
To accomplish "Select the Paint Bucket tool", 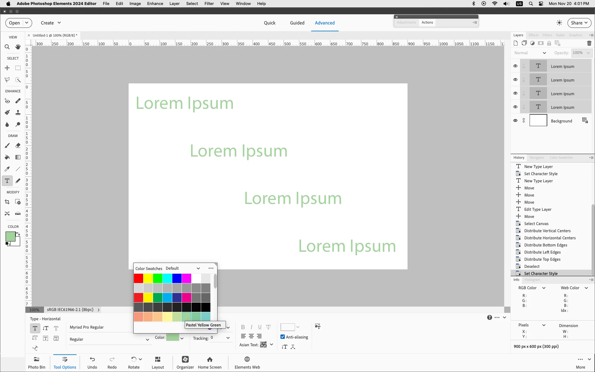I will pyautogui.click(x=7, y=157).
